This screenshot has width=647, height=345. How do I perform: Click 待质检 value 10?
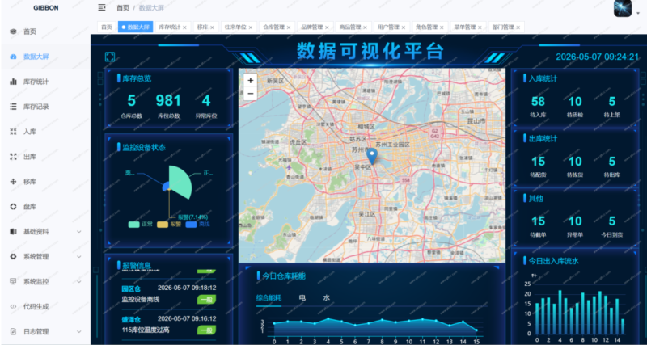pos(575,101)
